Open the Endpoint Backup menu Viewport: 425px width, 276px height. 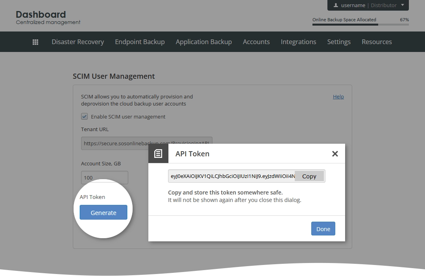[140, 42]
